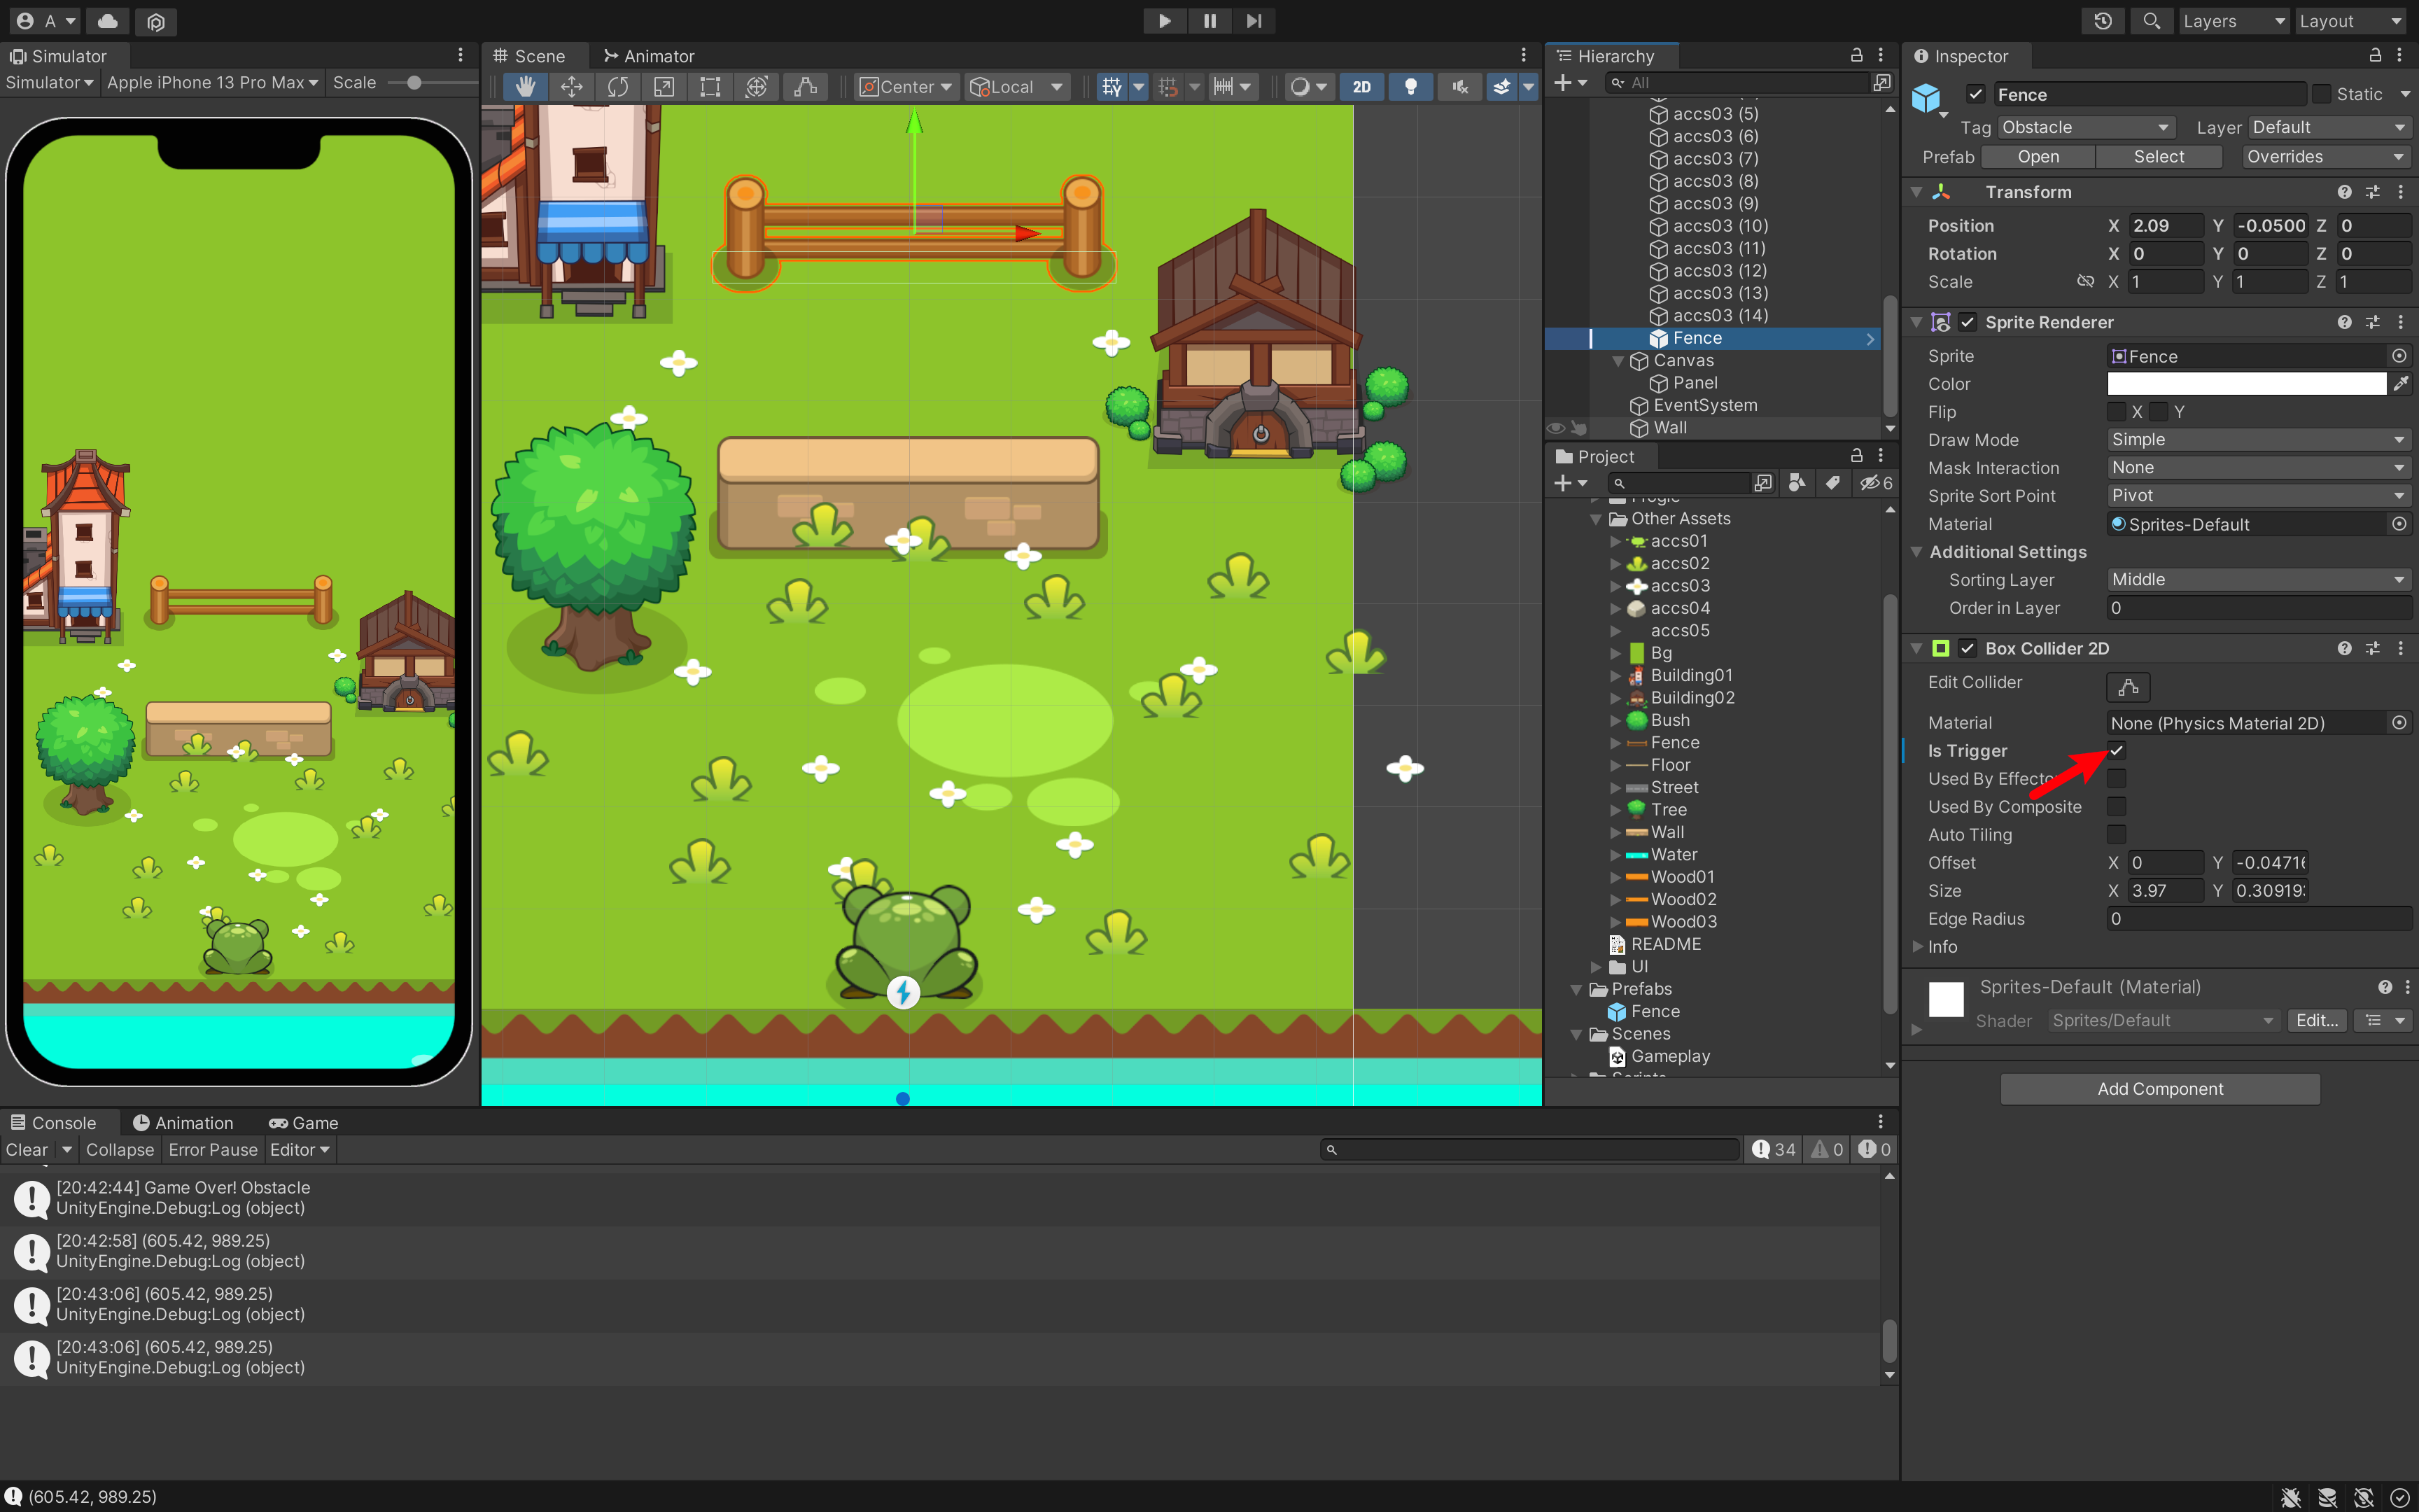This screenshot has height=1512, width=2419.
Task: Select the Console tab
Action: pos(54,1123)
